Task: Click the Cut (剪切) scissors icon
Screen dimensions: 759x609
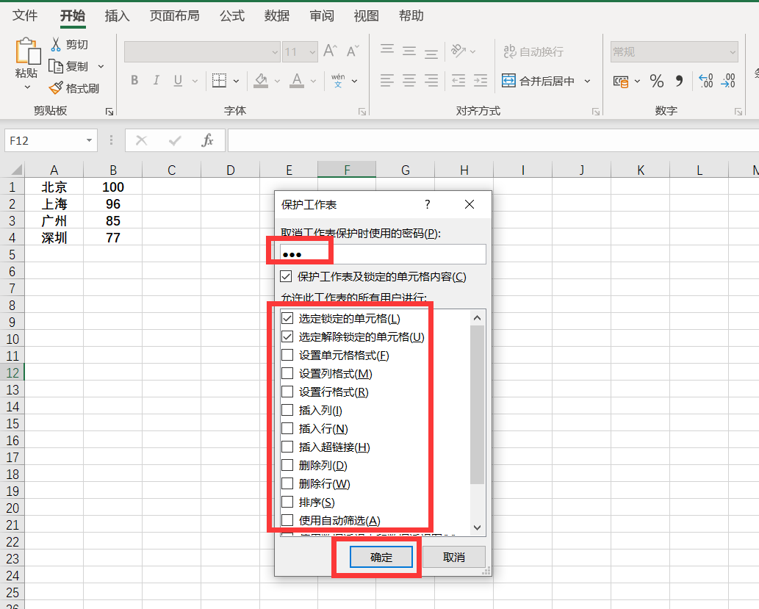Action: point(56,45)
